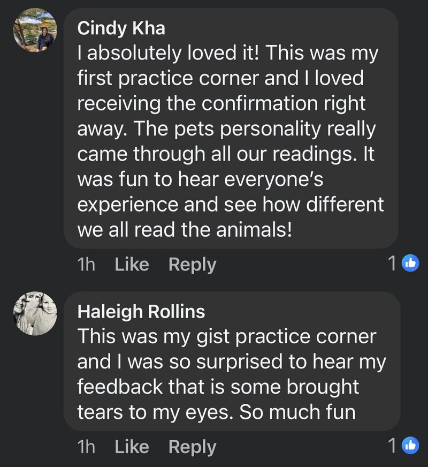428x467 pixels.
Task: Show reaction count "1" on Cindy's comment
Action: point(393,263)
